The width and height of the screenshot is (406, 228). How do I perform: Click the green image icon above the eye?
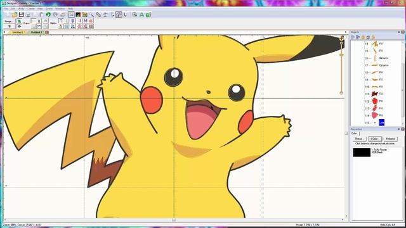pos(20,21)
